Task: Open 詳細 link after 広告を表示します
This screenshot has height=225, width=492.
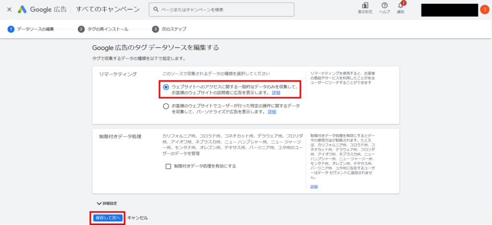Action: click(276, 93)
